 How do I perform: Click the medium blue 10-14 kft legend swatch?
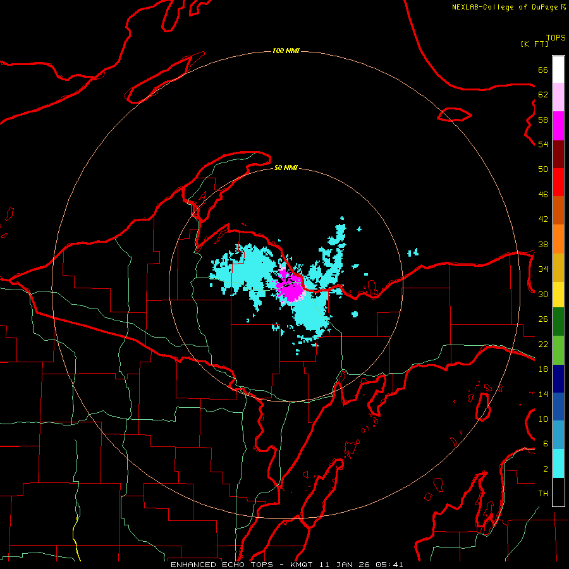click(x=558, y=407)
